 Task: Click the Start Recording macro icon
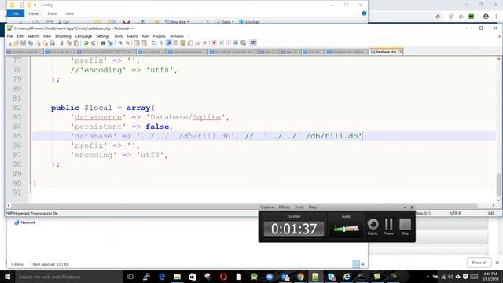click(214, 43)
